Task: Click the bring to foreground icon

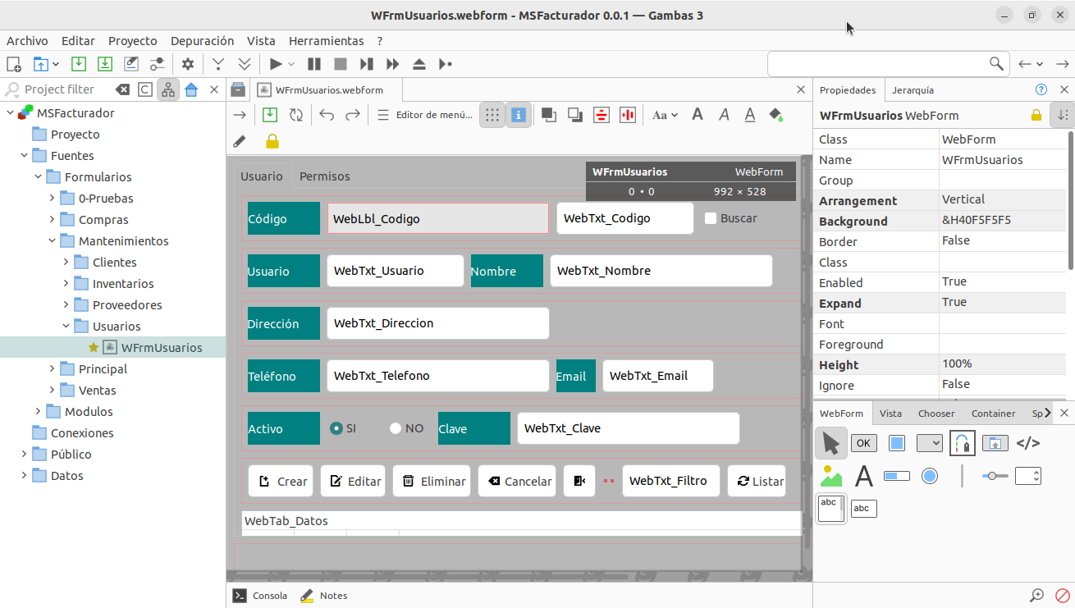Action: [x=549, y=115]
